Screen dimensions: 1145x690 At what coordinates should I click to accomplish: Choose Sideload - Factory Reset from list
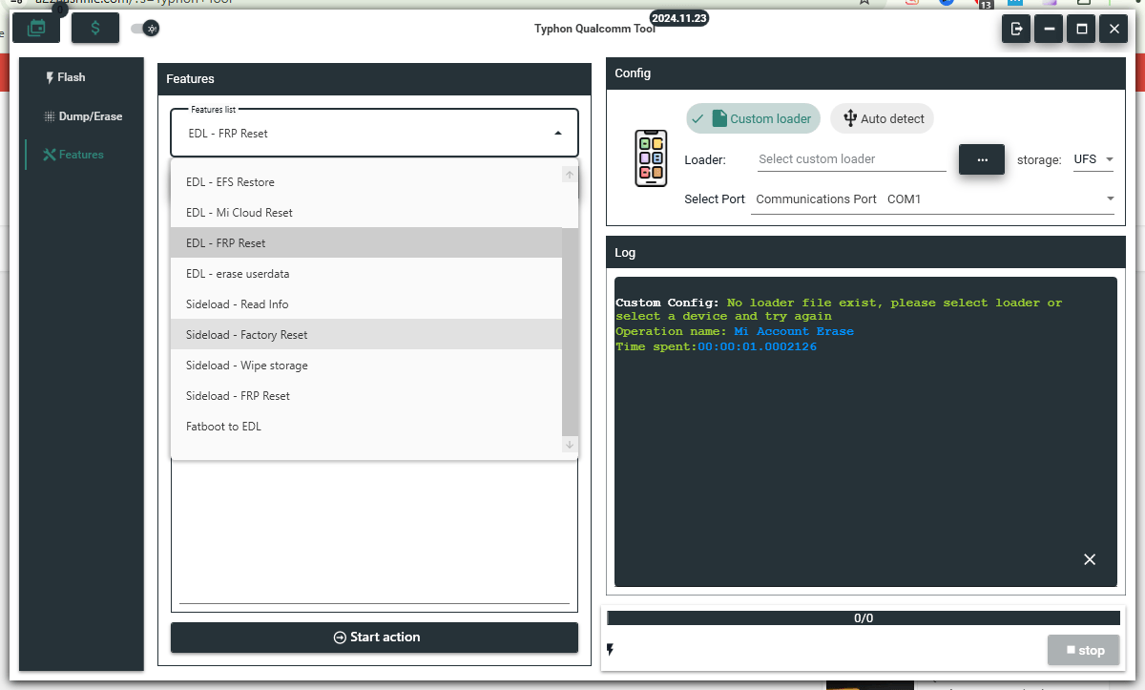pos(247,335)
